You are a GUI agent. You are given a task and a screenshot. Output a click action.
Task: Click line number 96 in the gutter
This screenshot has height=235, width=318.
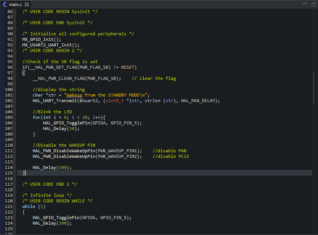tap(10, 67)
